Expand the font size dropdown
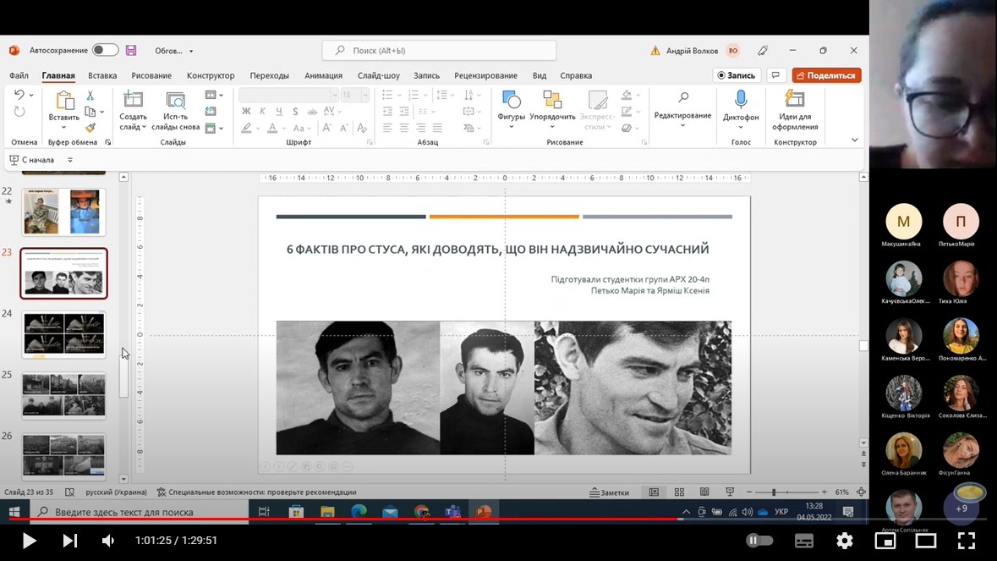 tap(365, 95)
